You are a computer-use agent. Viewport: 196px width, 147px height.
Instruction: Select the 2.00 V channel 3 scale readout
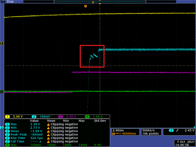click(x=71, y=117)
